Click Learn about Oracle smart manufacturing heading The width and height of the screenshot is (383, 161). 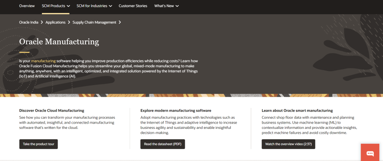(x=297, y=111)
